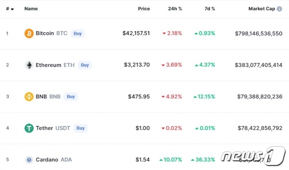Toggle rank sort arrow beside # header
The width and height of the screenshot is (289, 170).
12,9
